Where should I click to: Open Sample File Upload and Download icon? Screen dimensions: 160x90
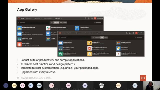click(x=89, y=54)
